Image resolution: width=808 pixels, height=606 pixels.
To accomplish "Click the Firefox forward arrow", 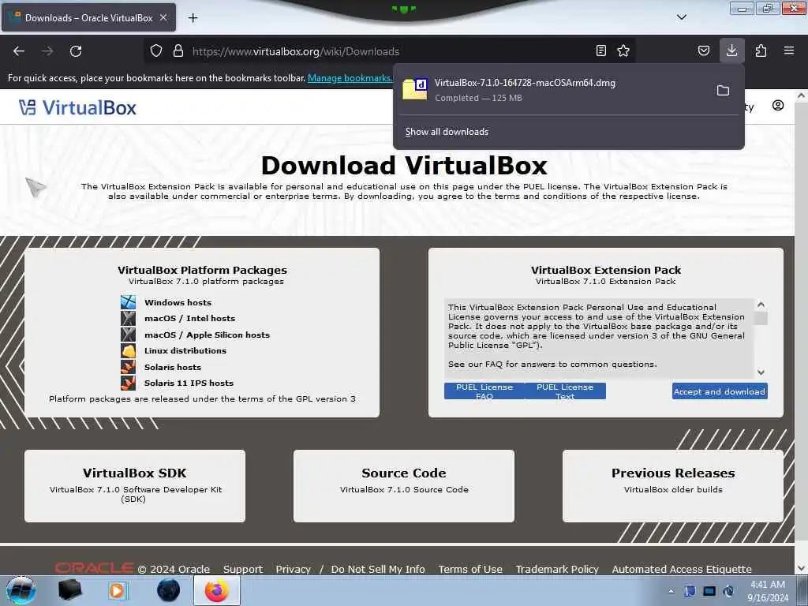I will click(x=47, y=51).
